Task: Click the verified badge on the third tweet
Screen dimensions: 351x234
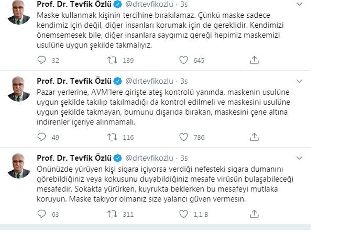Action: (x=118, y=158)
